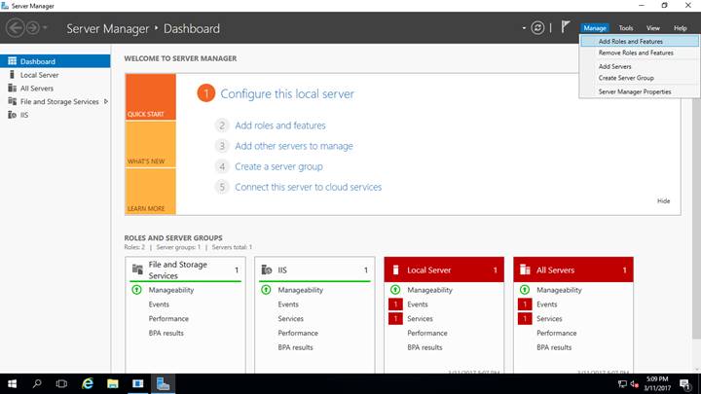Screen dimensions: 701x394
Task: Open the View menu
Action: [x=652, y=27]
